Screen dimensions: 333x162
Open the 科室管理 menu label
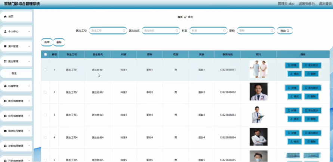tap(13, 86)
